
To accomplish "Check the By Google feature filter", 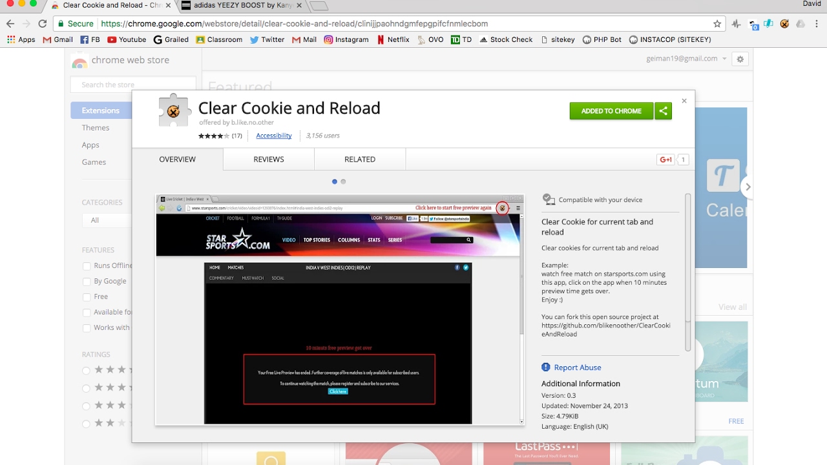I will point(87,281).
